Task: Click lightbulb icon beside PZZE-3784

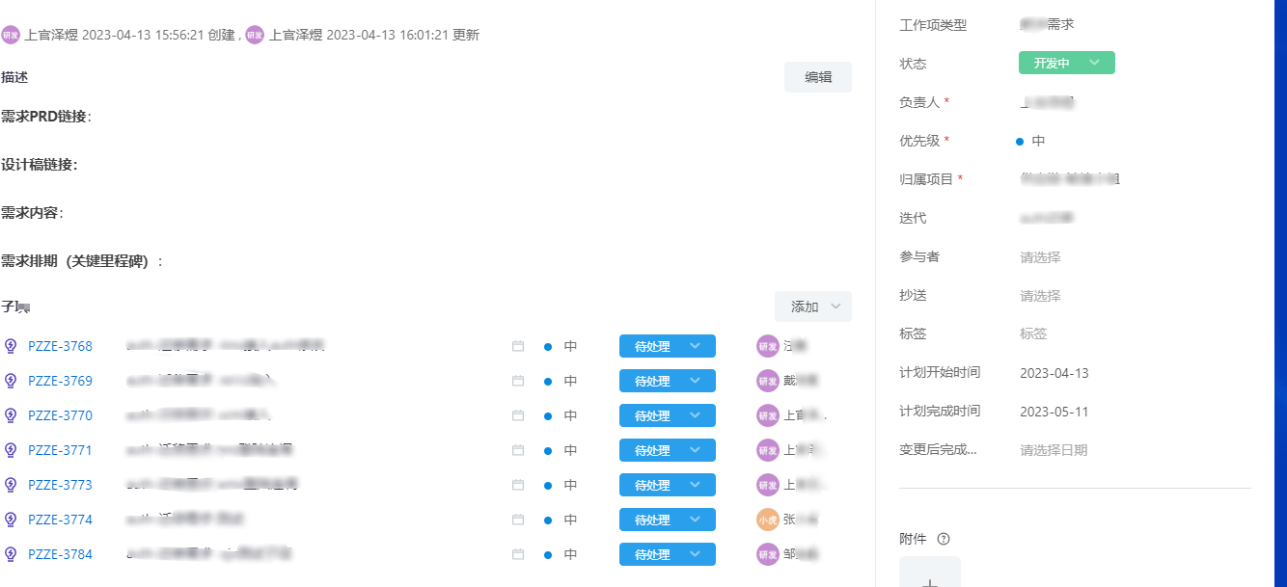Action: pos(12,554)
